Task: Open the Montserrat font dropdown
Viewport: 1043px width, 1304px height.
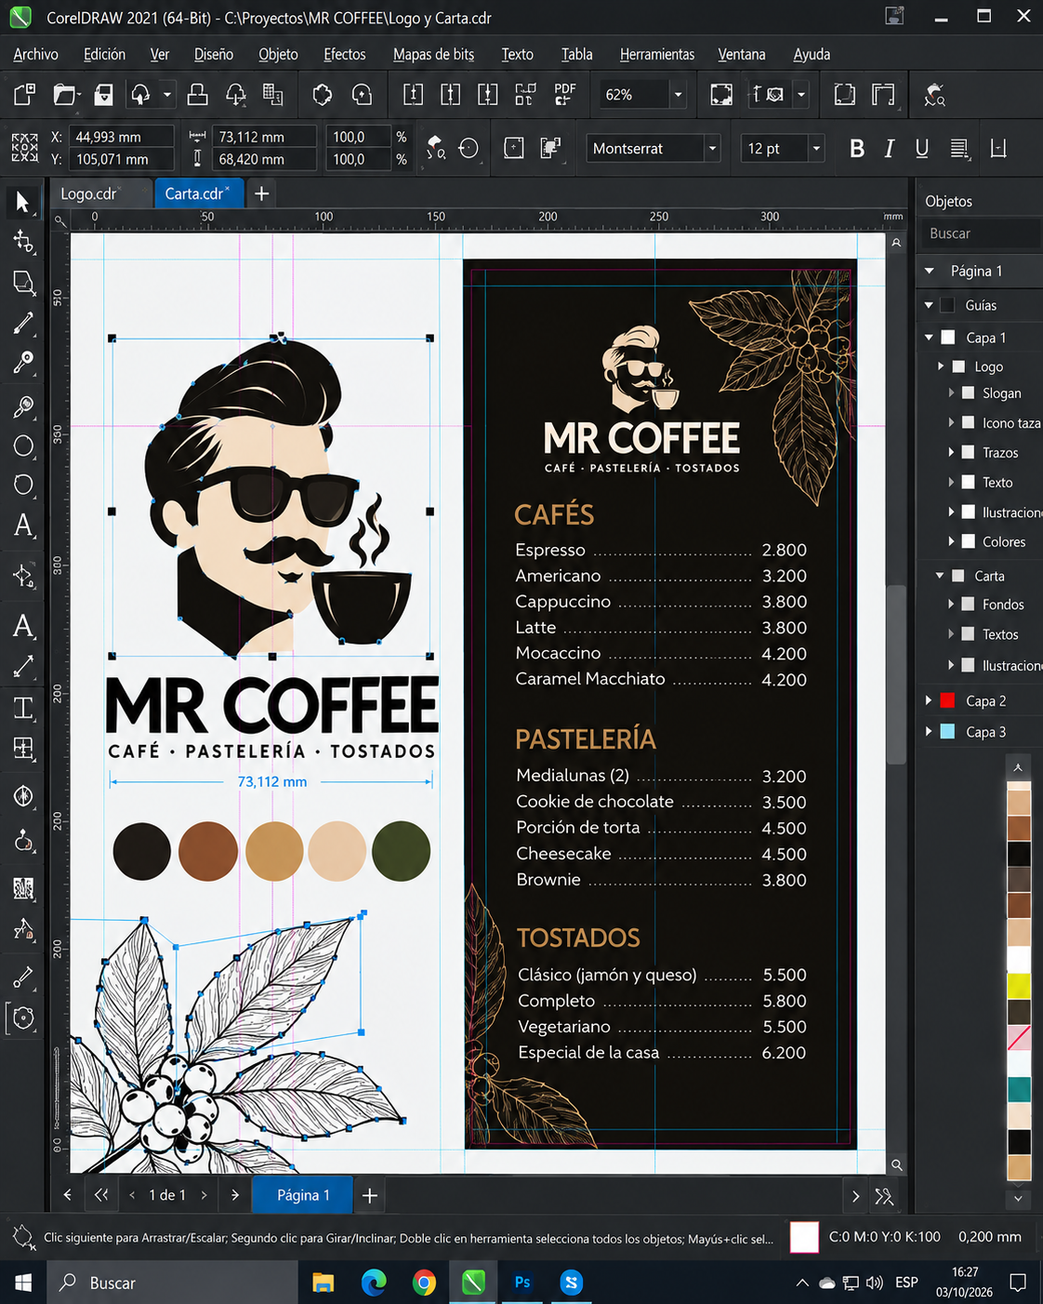Action: (x=713, y=149)
